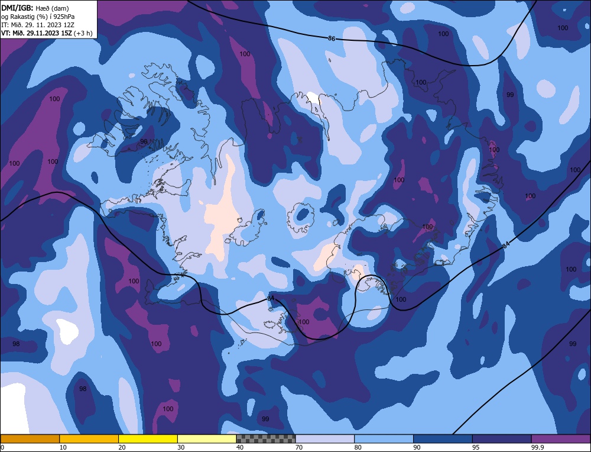Image resolution: width=591 pixels, height=452 pixels.
Task: Click the legend scale label "40"
Action: click(x=240, y=447)
